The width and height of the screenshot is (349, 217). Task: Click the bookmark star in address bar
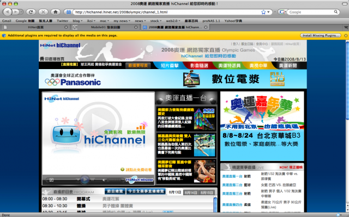(x=263, y=12)
